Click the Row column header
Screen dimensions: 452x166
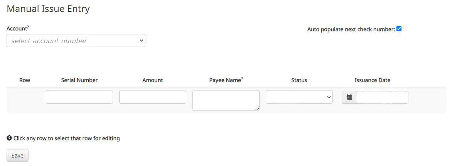25,80
